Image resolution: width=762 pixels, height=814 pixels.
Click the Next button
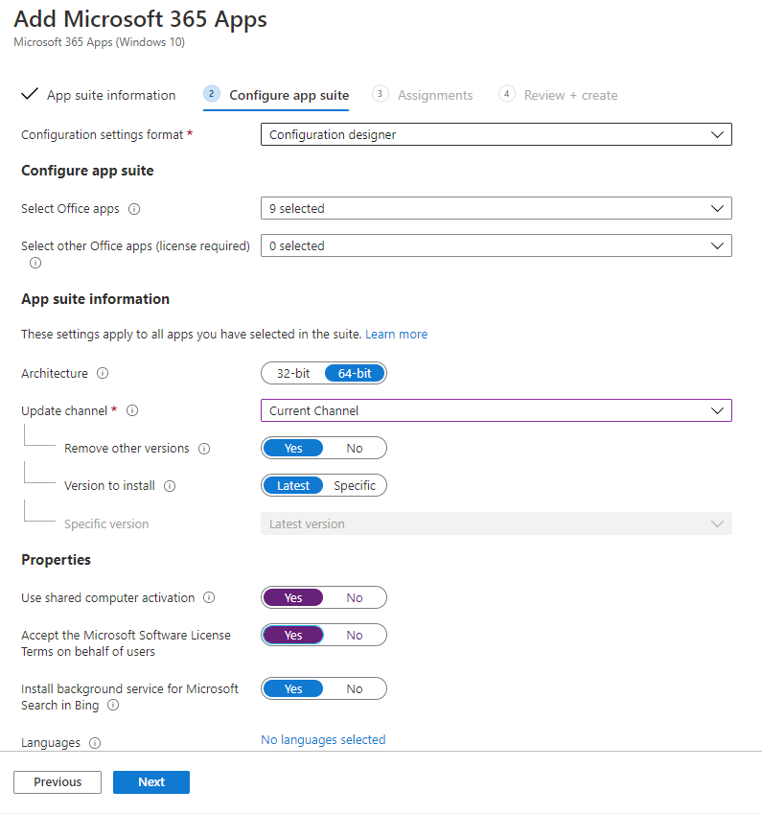pyautogui.click(x=151, y=782)
